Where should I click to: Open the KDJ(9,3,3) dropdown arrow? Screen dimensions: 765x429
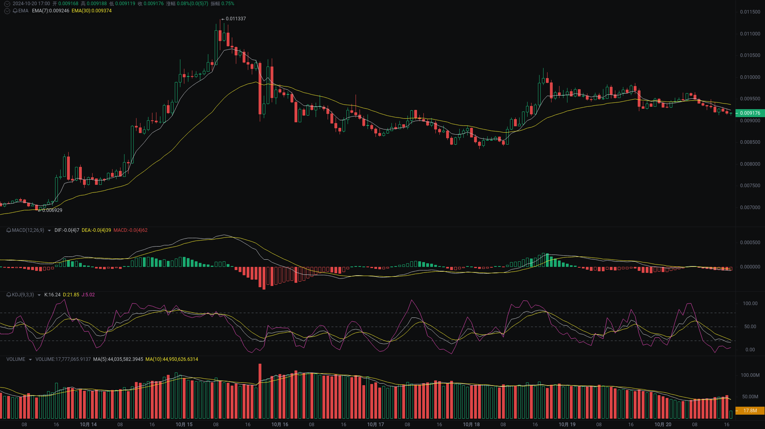pyautogui.click(x=39, y=295)
